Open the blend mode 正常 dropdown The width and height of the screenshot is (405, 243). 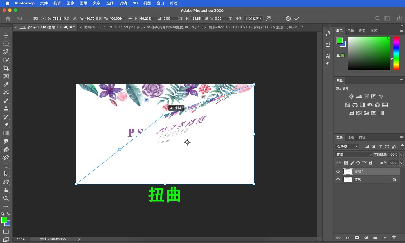[354, 155]
